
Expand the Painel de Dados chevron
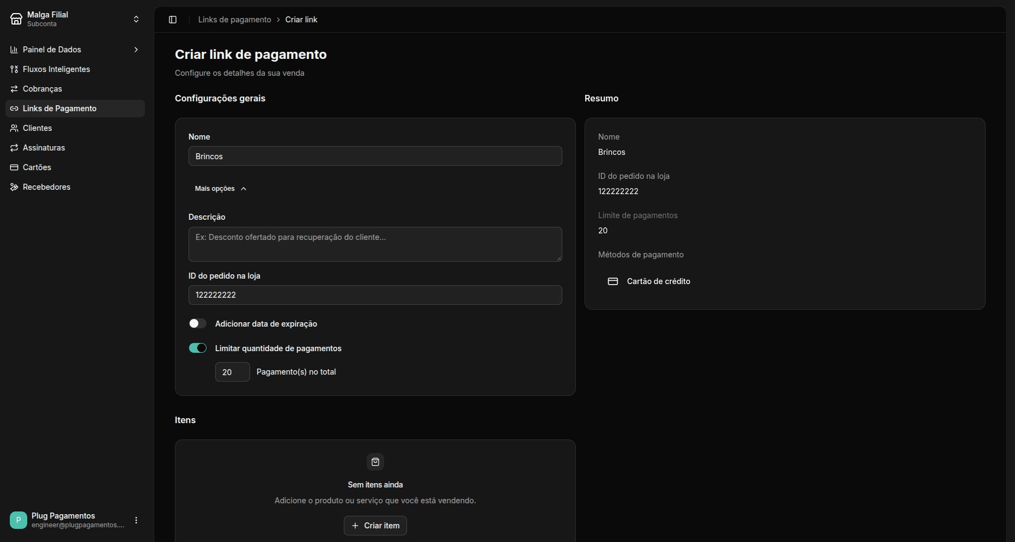[x=136, y=50]
